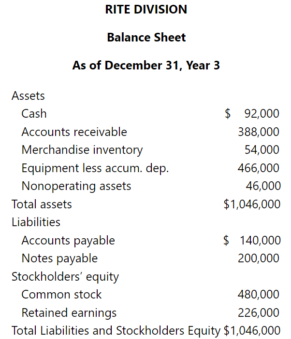Click the 388,000 receivable amount
Viewport: 291px width, 339px height.
tap(259, 132)
